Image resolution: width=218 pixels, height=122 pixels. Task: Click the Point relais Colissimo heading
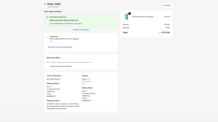click(53, 11)
